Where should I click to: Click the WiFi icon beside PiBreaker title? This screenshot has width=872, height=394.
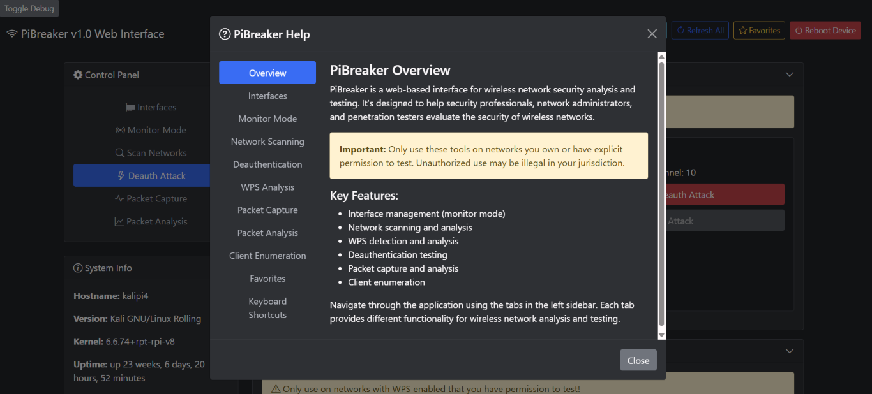(12, 34)
